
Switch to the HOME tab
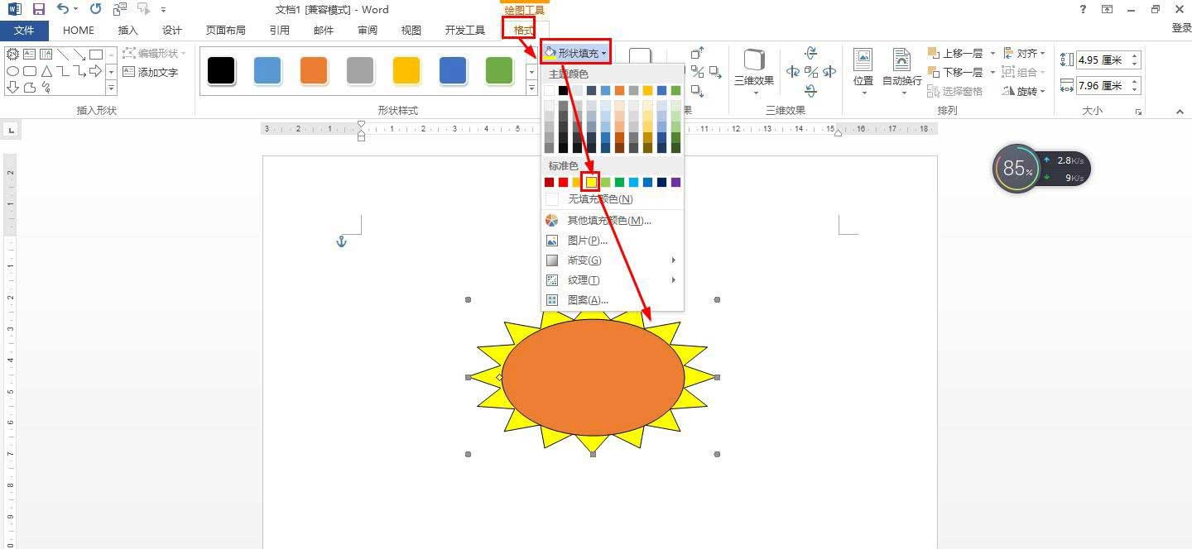click(x=79, y=31)
